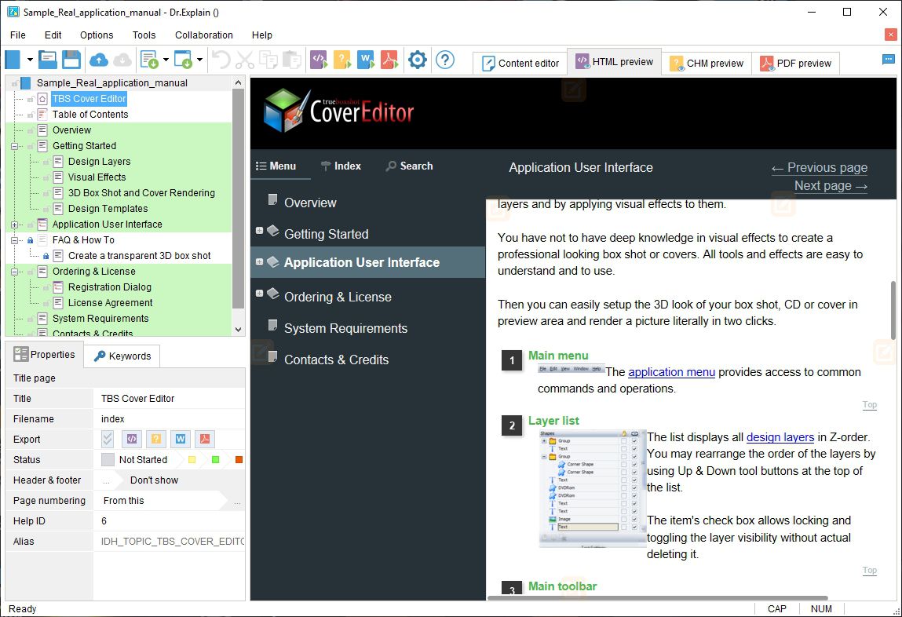Toggle CHM export in the Properties Export row

(156, 440)
